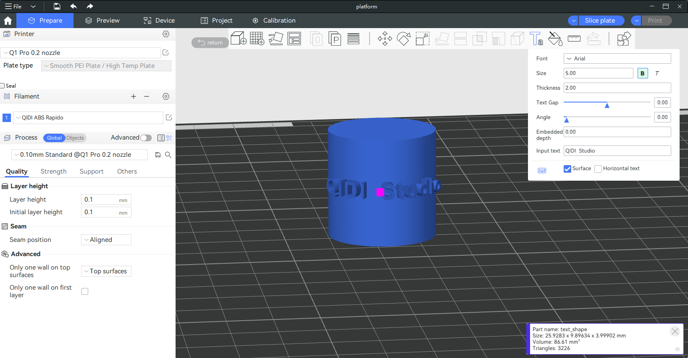Click the Slice plate button
Image resolution: width=688 pixels, height=358 pixels.
coord(599,21)
